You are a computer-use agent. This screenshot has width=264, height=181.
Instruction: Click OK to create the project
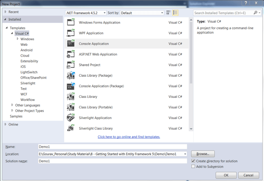tap(226, 175)
